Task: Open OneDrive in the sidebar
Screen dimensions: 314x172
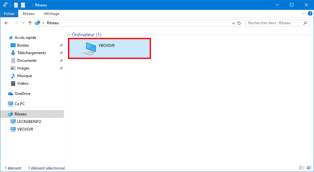Action: (x=22, y=94)
